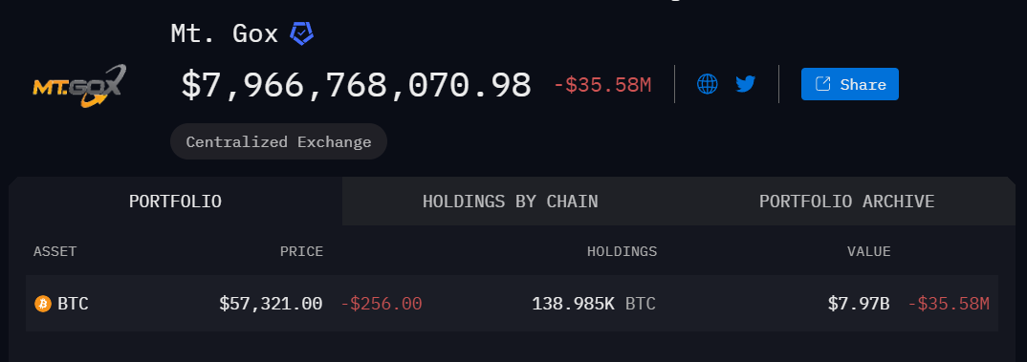Click the Mt. Gox logo image
Viewport: 1027px width, 362px height.
click(79, 86)
